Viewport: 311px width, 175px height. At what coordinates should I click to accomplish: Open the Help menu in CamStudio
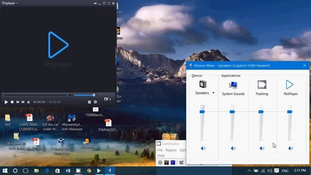pos(161,156)
